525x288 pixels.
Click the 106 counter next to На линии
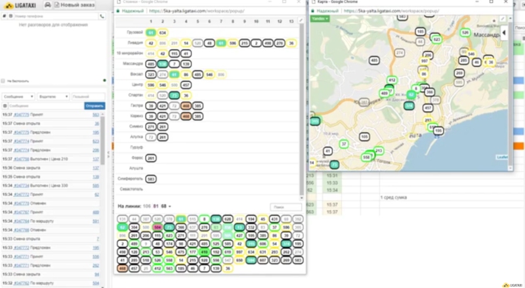pos(146,206)
